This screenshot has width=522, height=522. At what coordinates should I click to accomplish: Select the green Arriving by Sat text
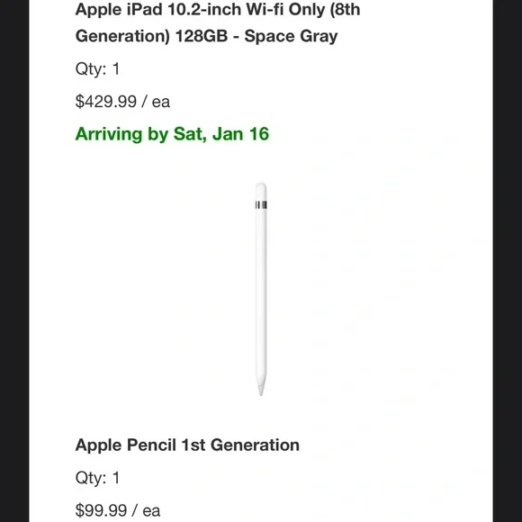pos(172,134)
